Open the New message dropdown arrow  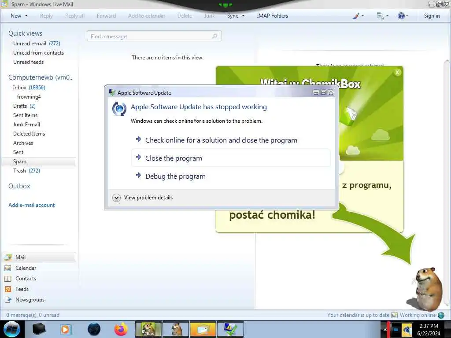[26, 16]
